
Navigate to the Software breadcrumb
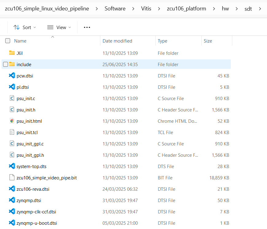(x=115, y=9)
